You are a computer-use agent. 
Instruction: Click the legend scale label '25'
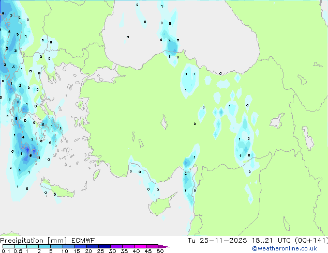tap(100, 251)
